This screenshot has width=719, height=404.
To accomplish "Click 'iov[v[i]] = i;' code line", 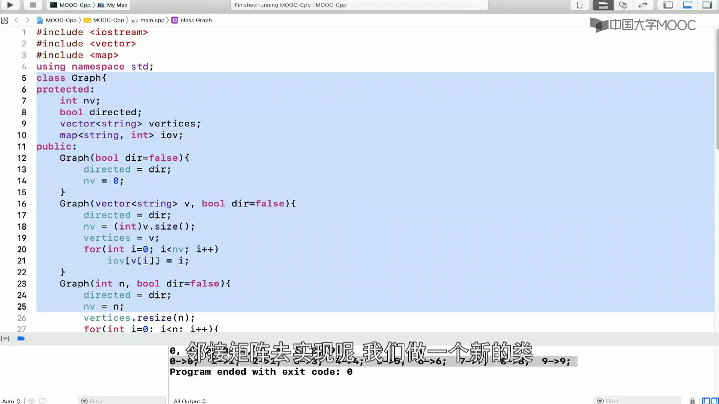I will [x=148, y=261].
